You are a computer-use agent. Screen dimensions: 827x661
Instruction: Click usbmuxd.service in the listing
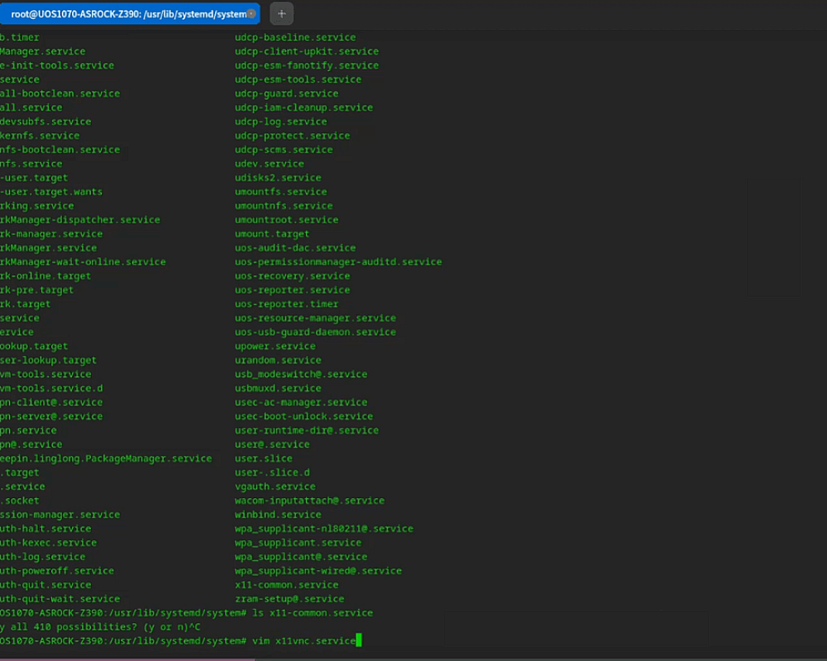pyautogui.click(x=278, y=388)
